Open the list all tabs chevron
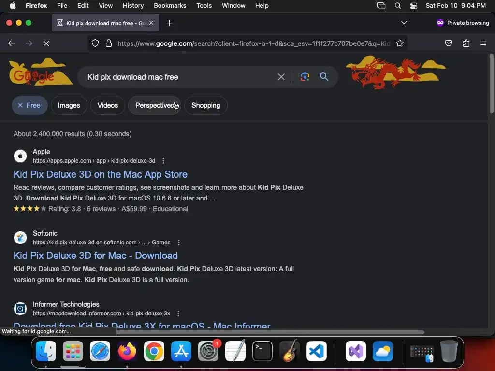This screenshot has width=495, height=371. 404,23
